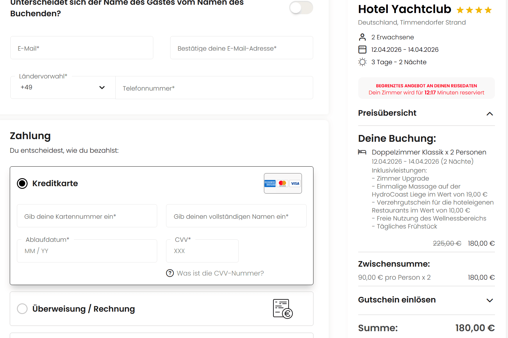508x338 pixels.
Task: Click the Ablaufdatum MM / YY field
Action: [87, 251]
